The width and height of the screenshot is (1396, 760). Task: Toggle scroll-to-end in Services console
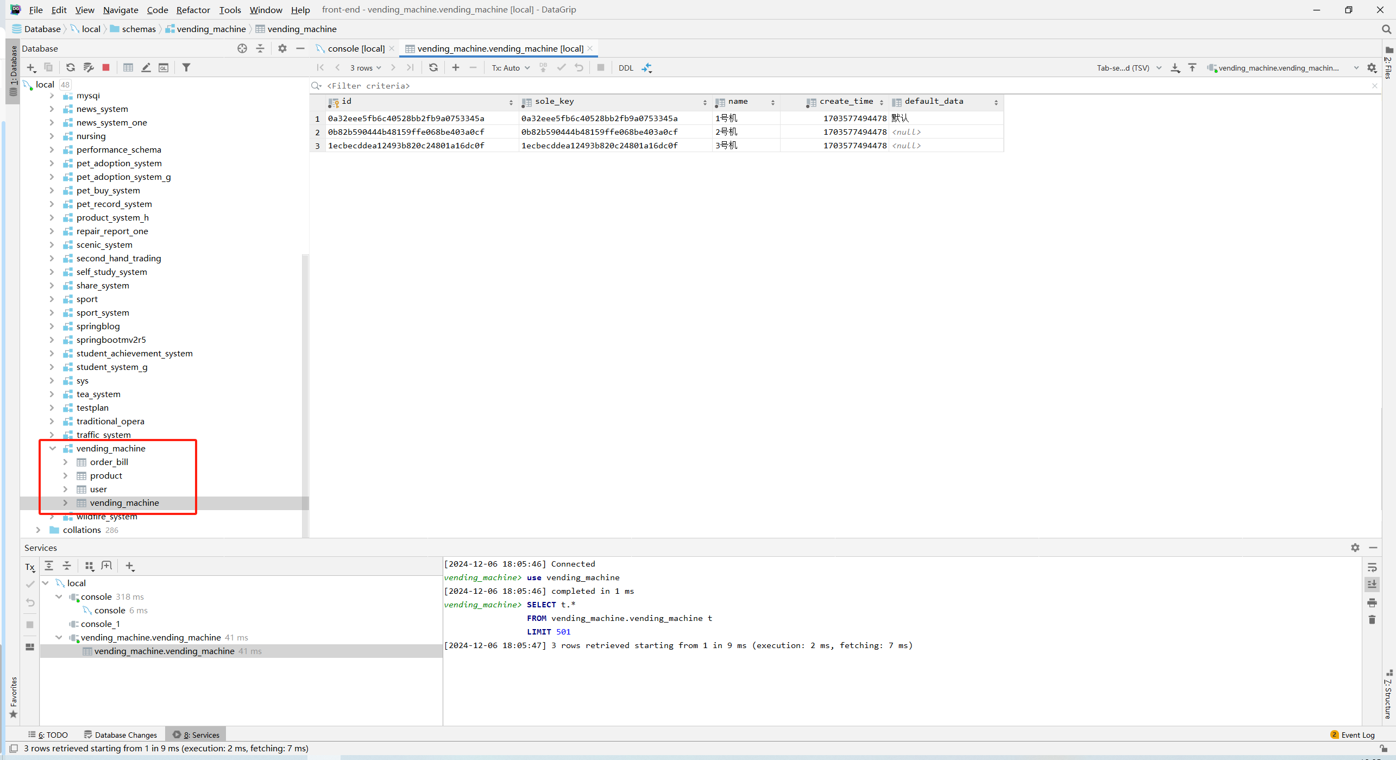(x=1372, y=585)
